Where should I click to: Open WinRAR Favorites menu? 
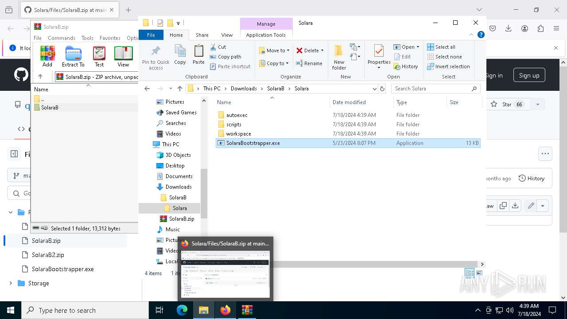[x=110, y=38]
